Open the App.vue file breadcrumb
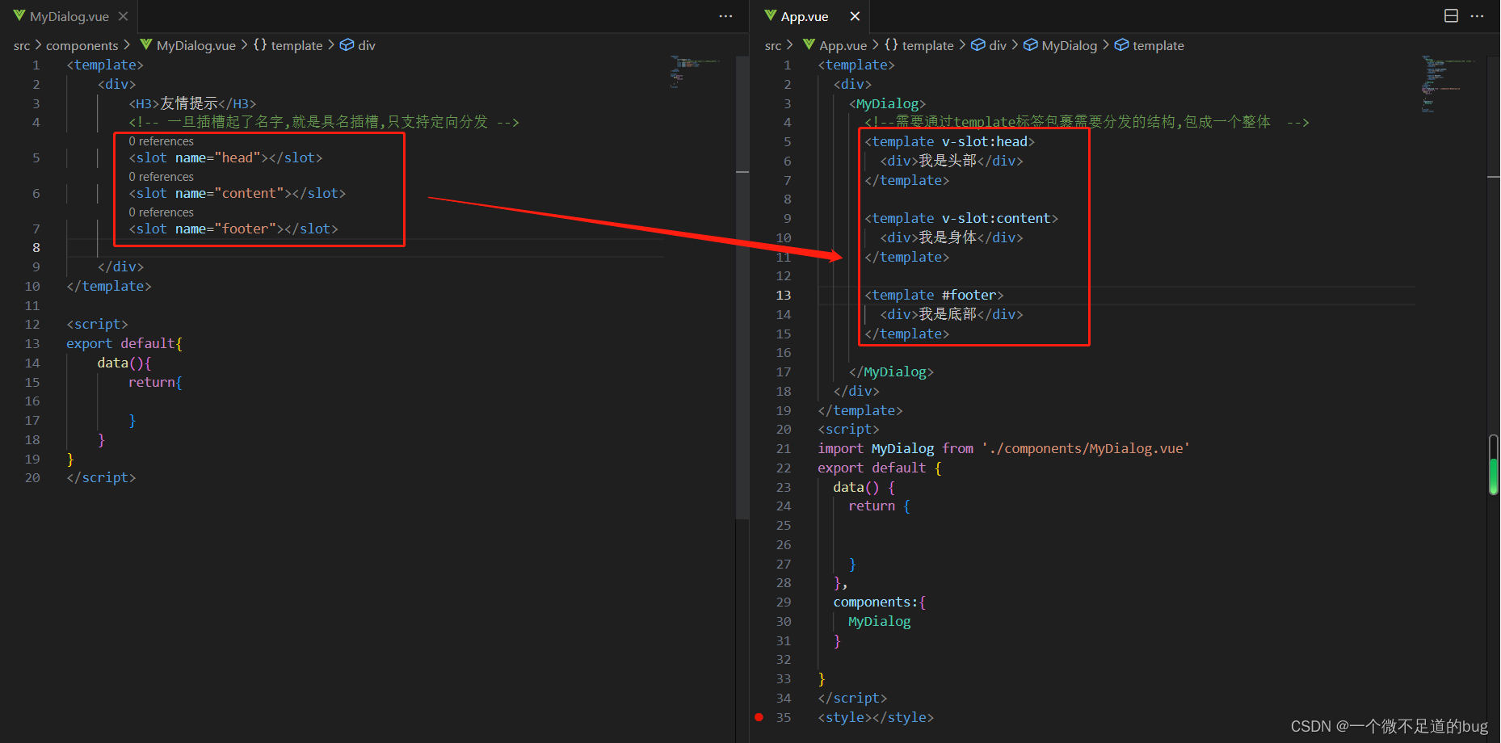Screen dimensions: 1501x743 (835, 46)
